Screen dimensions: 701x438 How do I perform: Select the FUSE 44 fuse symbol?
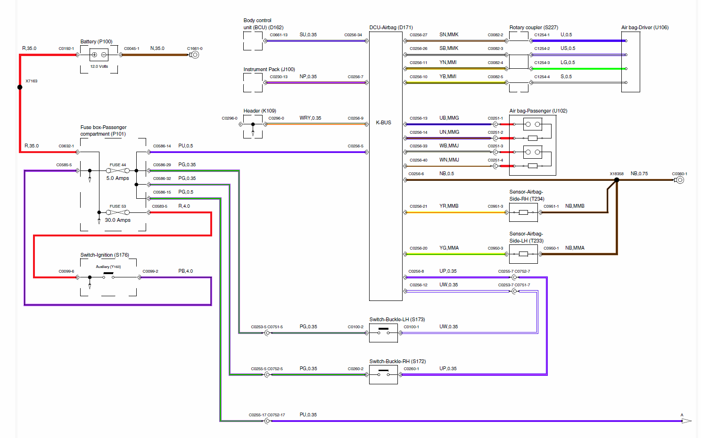(118, 170)
